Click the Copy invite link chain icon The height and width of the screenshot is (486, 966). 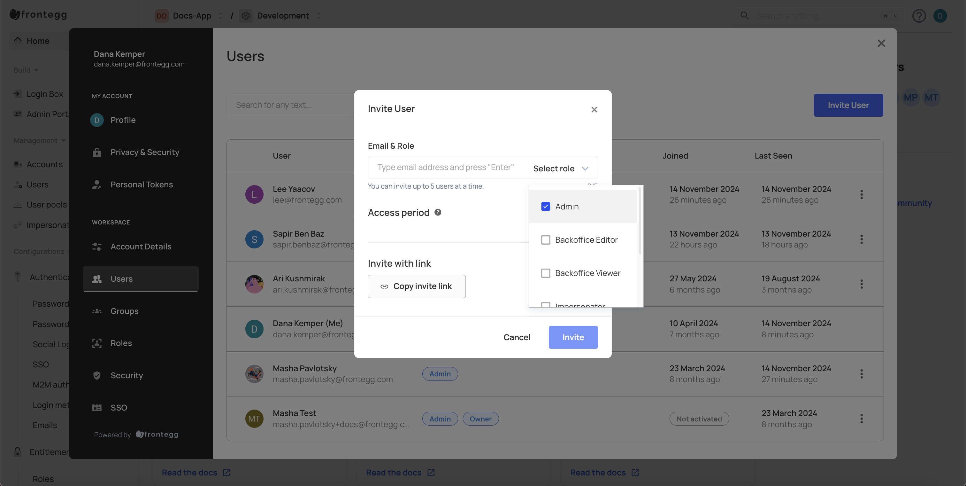[x=384, y=286]
